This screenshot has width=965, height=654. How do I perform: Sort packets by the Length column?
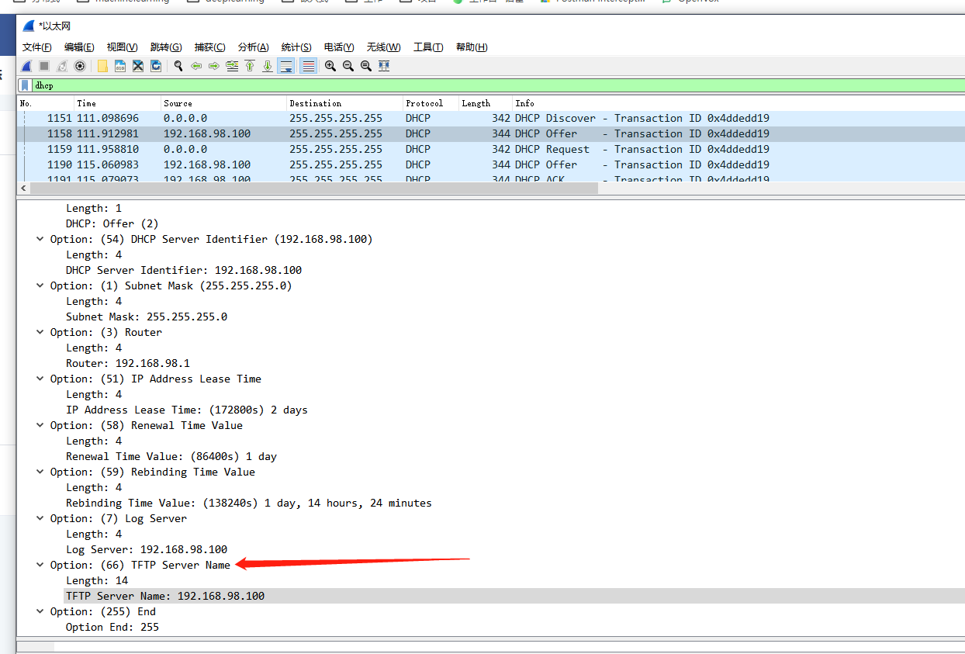click(x=486, y=103)
